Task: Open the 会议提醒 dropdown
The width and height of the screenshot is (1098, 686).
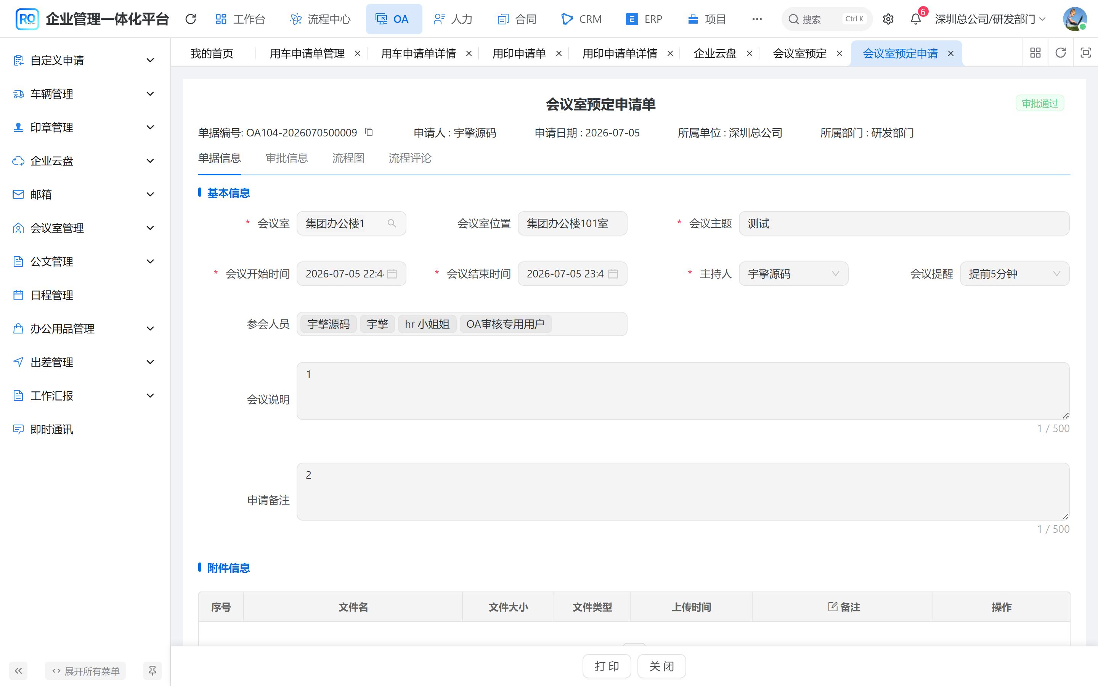Action: (1014, 274)
